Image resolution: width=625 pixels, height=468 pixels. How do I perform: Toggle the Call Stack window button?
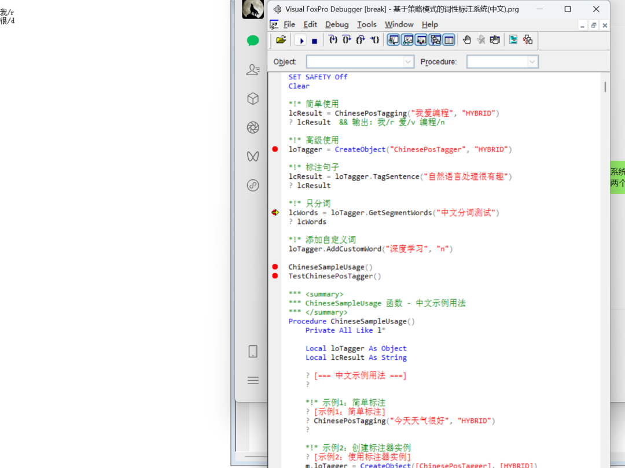pos(435,40)
